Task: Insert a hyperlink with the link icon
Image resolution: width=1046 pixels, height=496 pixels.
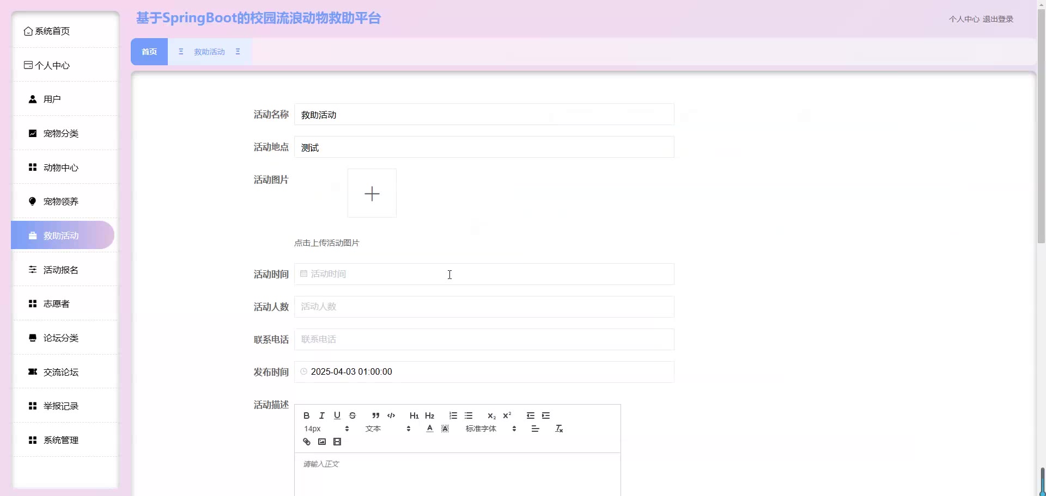Action: point(307,442)
